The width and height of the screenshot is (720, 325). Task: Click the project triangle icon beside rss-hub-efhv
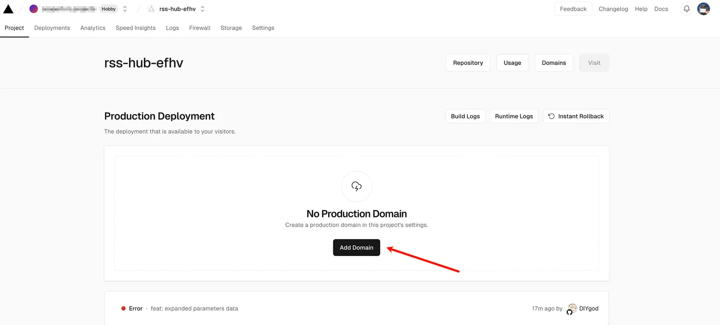[x=151, y=9]
